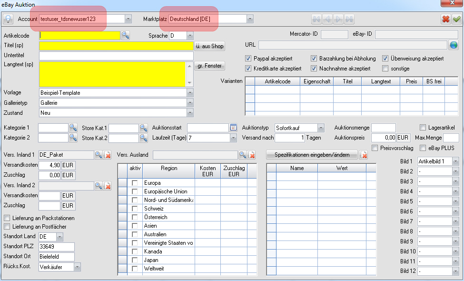Open the Marktplatz dropdown

point(250,19)
